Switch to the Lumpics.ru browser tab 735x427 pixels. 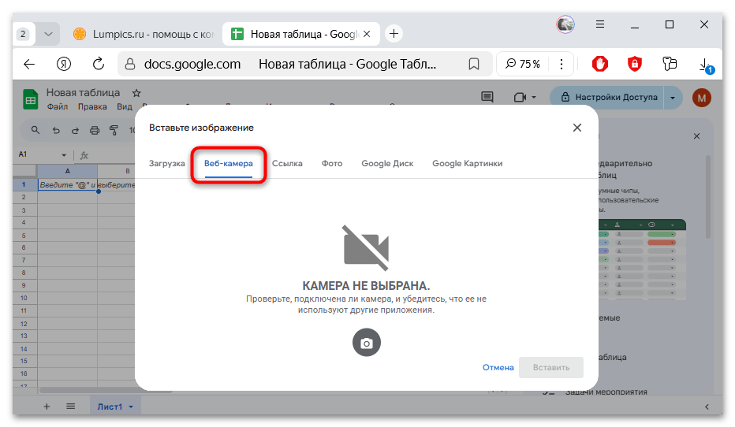click(x=140, y=34)
